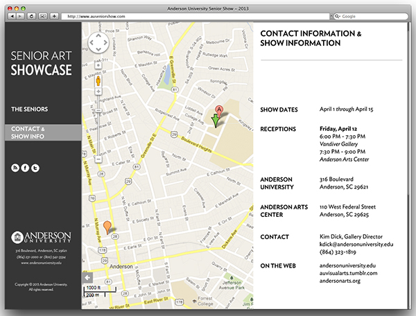
Task: Click the browser back arrow button
Action: [x=12, y=16]
